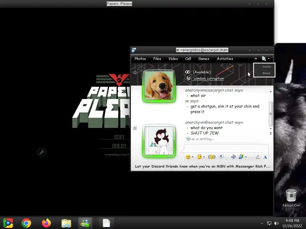Switch to handwriting pen mode

point(258,157)
